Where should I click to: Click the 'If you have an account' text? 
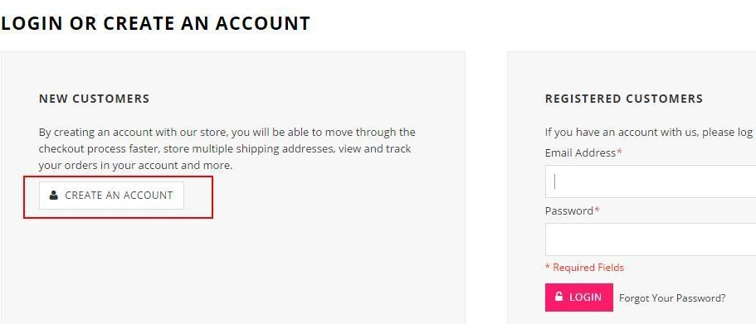click(651, 133)
